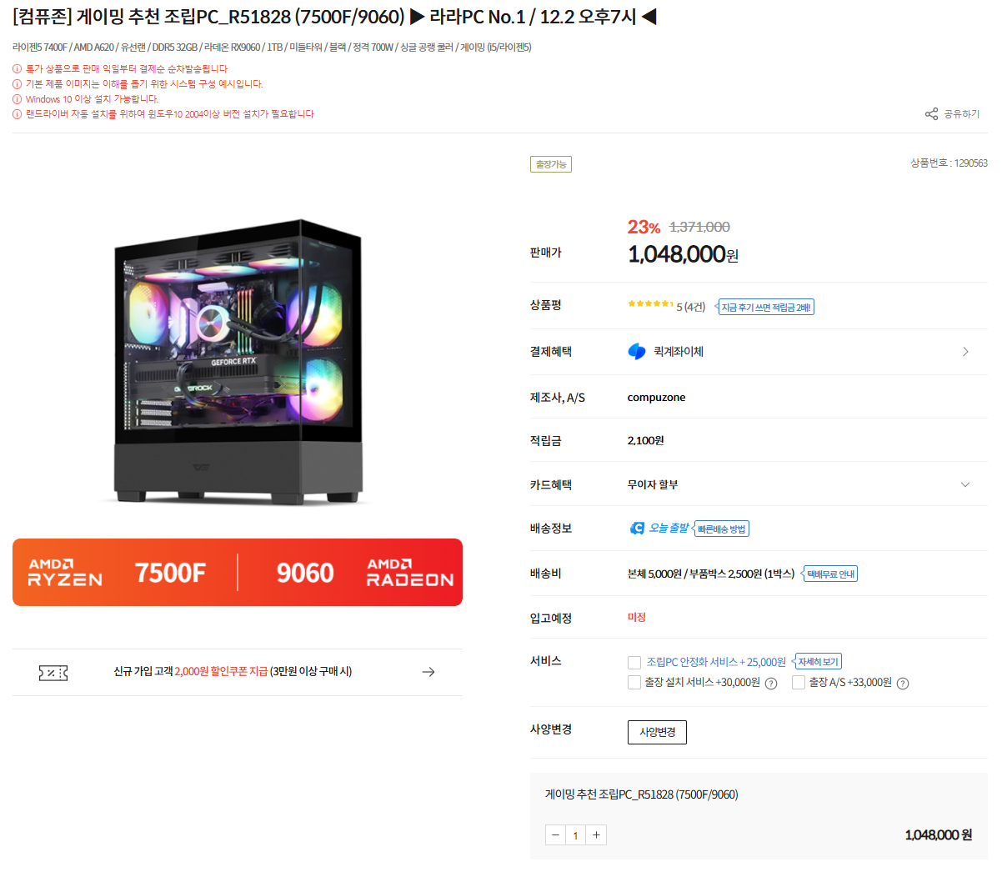Click the AMD Ryzen 7500F 9060 banner

coord(238,572)
